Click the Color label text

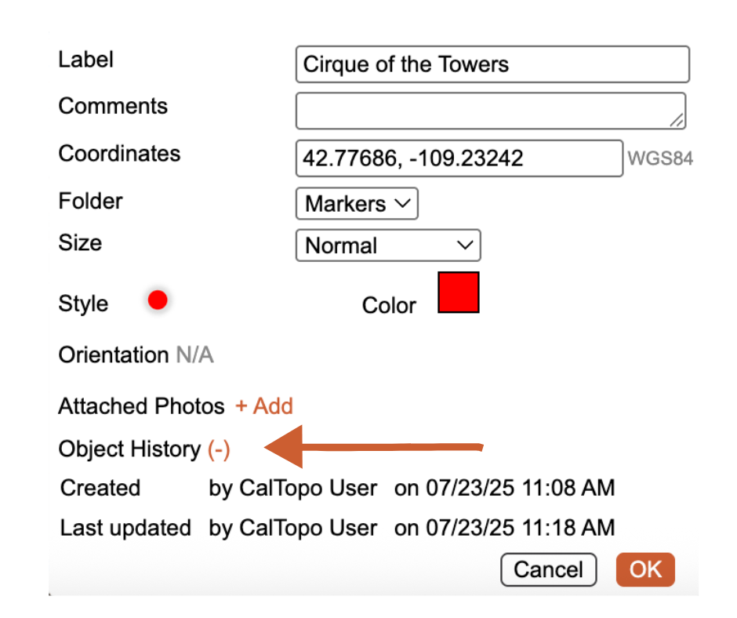click(x=389, y=305)
